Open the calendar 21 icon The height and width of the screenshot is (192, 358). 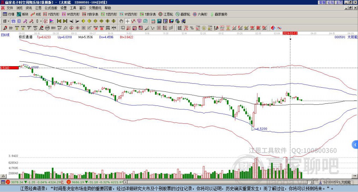pos(153,21)
